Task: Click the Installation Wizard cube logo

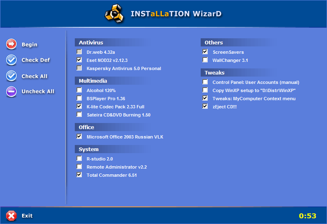Action: tap(114, 13)
